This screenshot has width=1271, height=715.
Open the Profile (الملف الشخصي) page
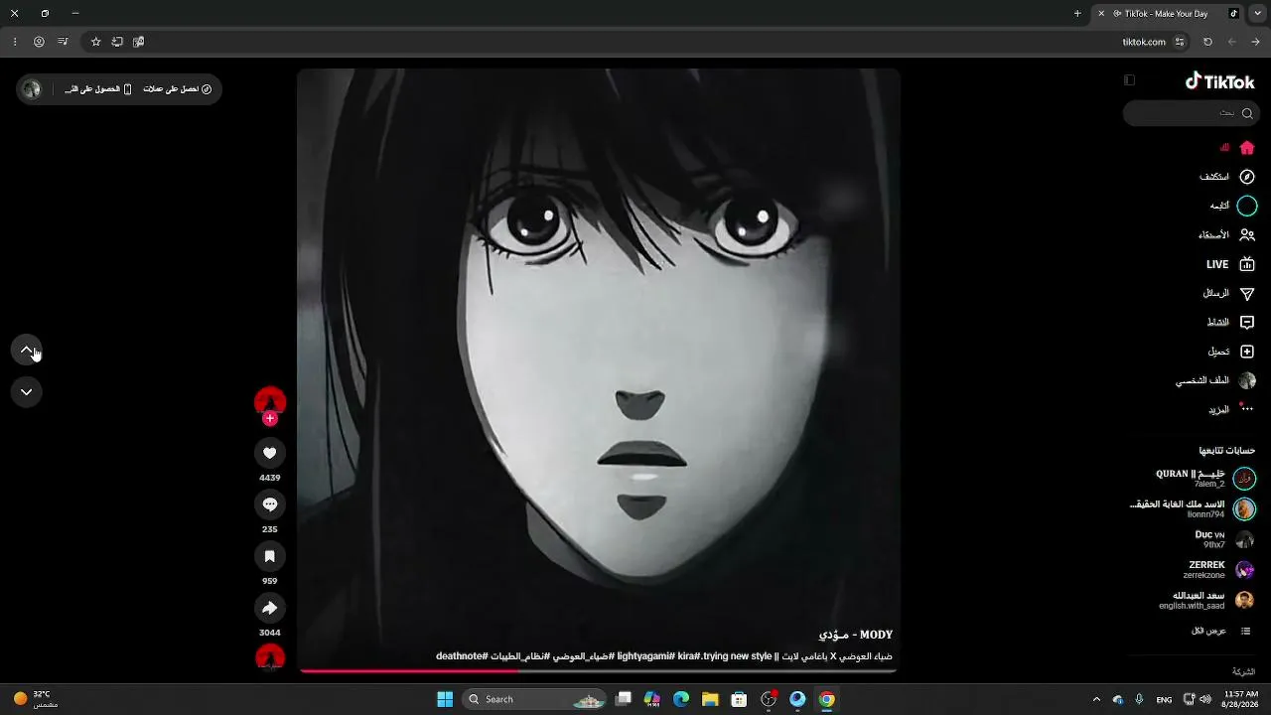pos(1215,380)
